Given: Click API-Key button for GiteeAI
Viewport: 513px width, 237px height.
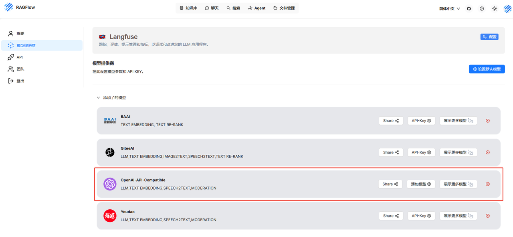Looking at the screenshot, I should click(x=421, y=152).
